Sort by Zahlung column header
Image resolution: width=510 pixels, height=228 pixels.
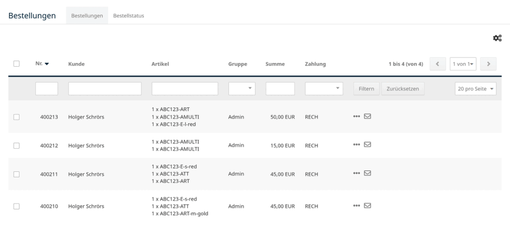pyautogui.click(x=315, y=64)
